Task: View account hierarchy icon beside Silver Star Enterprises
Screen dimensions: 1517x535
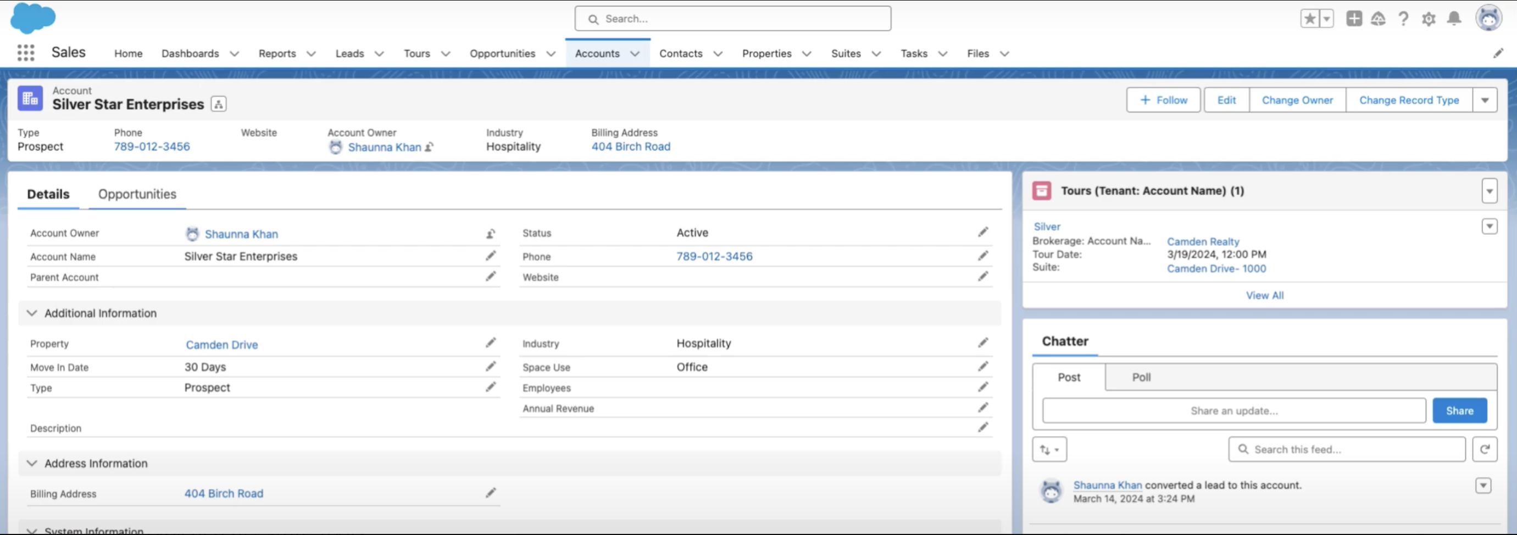Action: [x=219, y=105]
